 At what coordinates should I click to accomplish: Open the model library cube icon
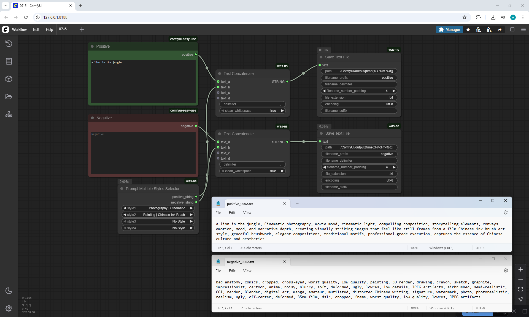(x=9, y=79)
